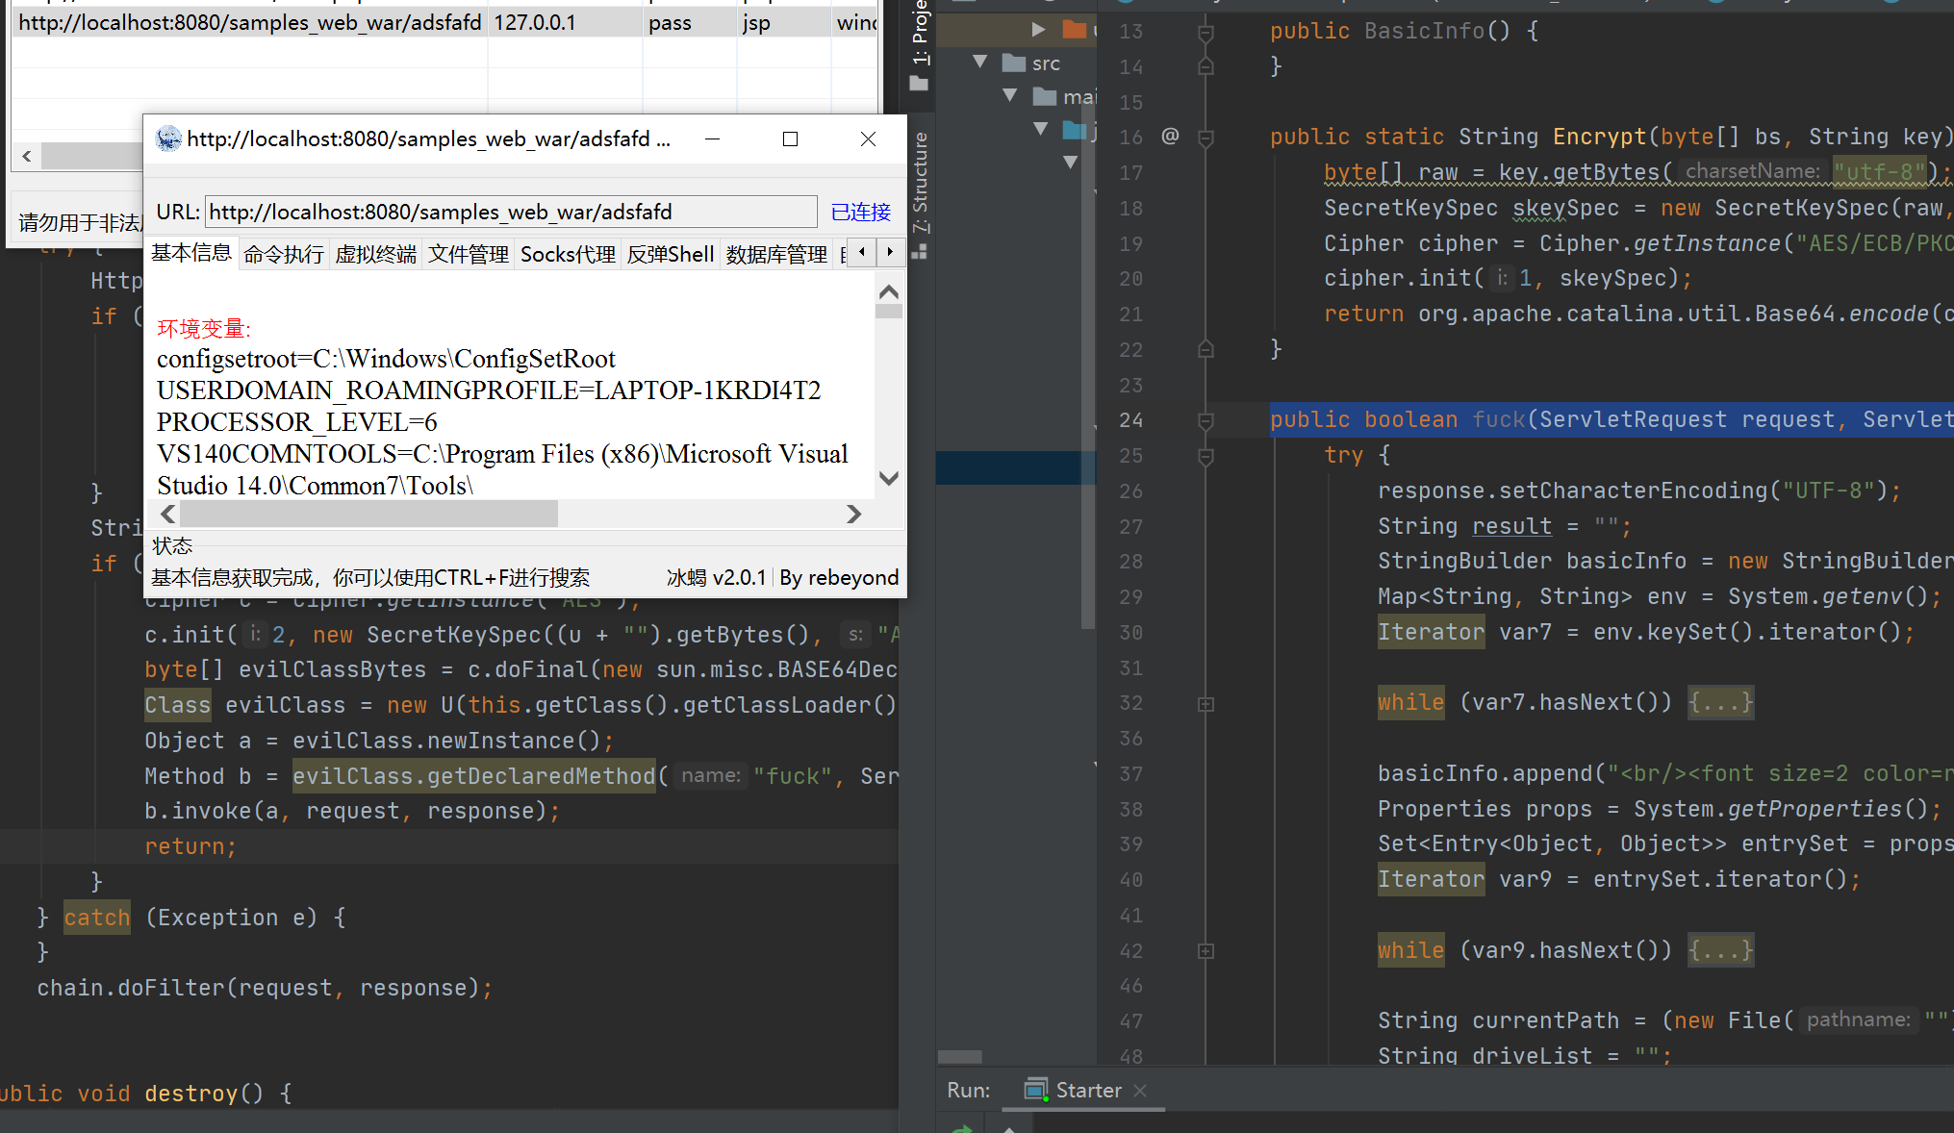Viewport: 1954px width, 1133px height.
Task: Collapse the blue java source folder node
Action: pyautogui.click(x=1041, y=128)
